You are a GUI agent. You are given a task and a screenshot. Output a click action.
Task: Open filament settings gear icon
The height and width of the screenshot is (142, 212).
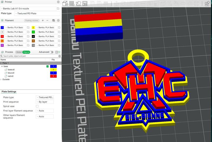click(58, 20)
